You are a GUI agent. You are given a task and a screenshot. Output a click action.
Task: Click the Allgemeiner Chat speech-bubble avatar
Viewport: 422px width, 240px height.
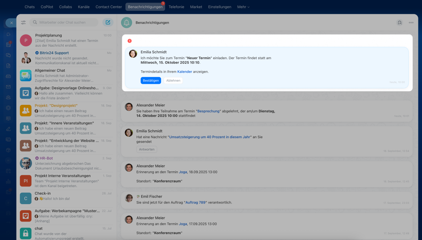point(26,75)
